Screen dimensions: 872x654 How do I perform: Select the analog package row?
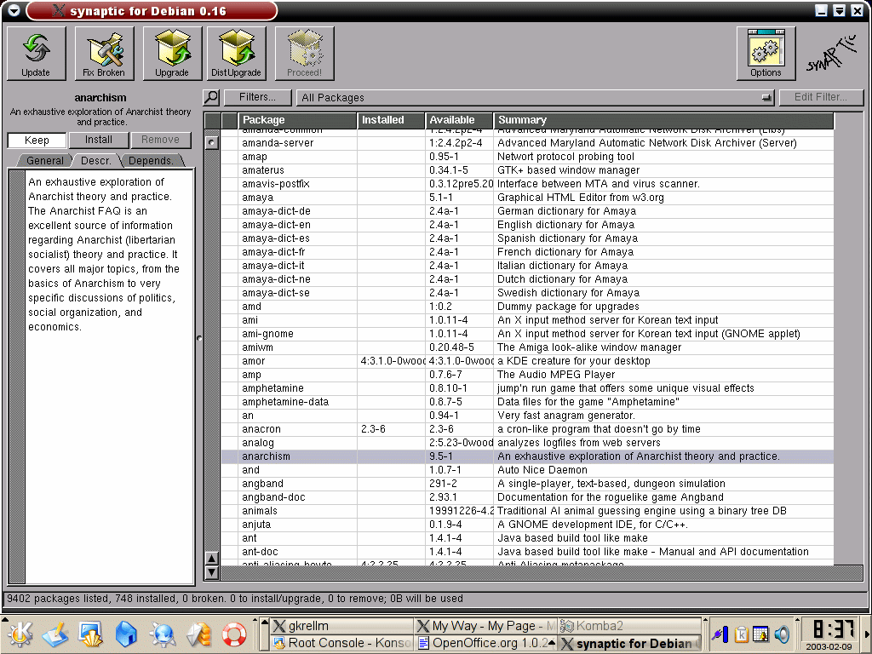(527, 443)
